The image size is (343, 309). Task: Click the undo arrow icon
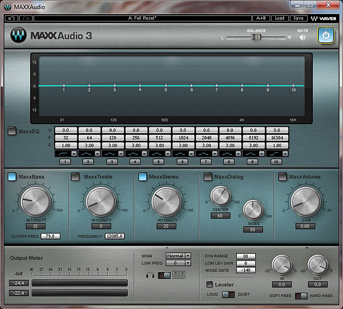(x=12, y=18)
